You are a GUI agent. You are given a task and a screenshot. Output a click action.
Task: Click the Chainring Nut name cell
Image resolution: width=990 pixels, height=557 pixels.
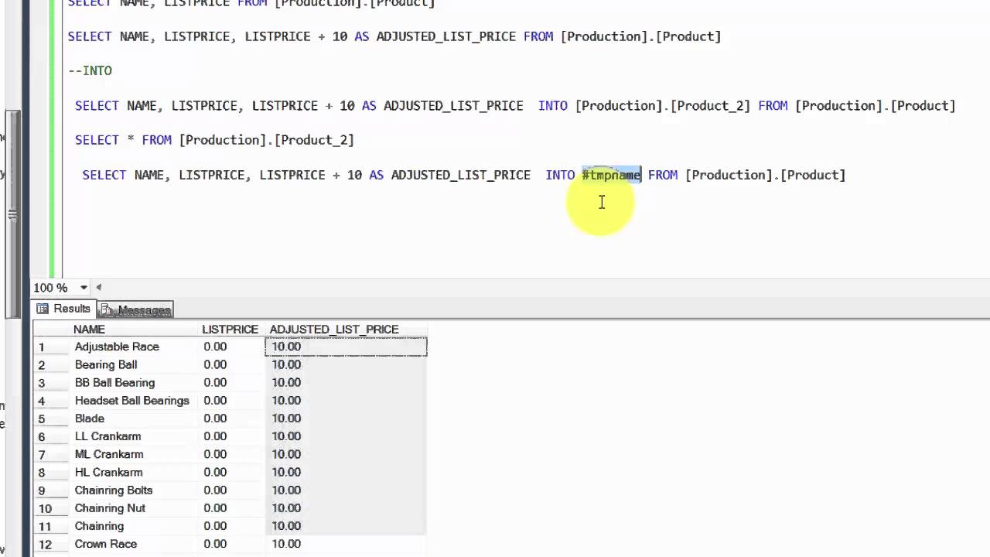[135, 508]
